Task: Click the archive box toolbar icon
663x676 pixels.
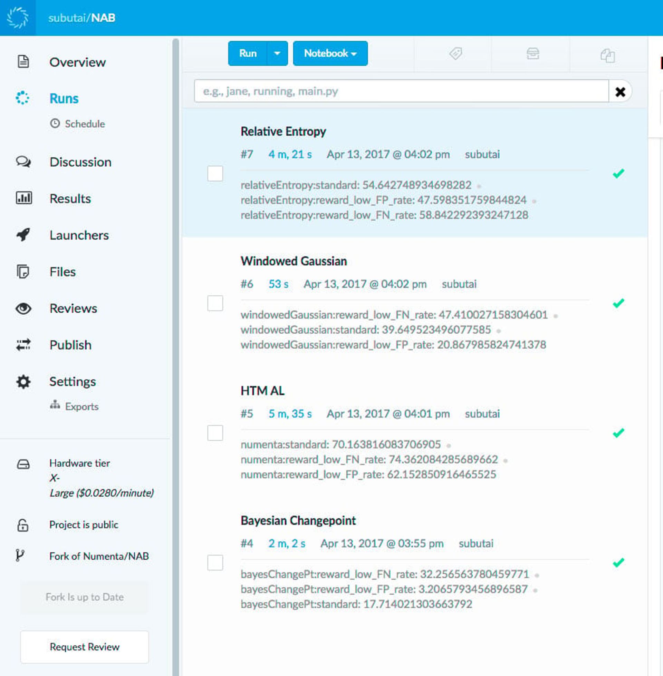Action: (x=532, y=54)
